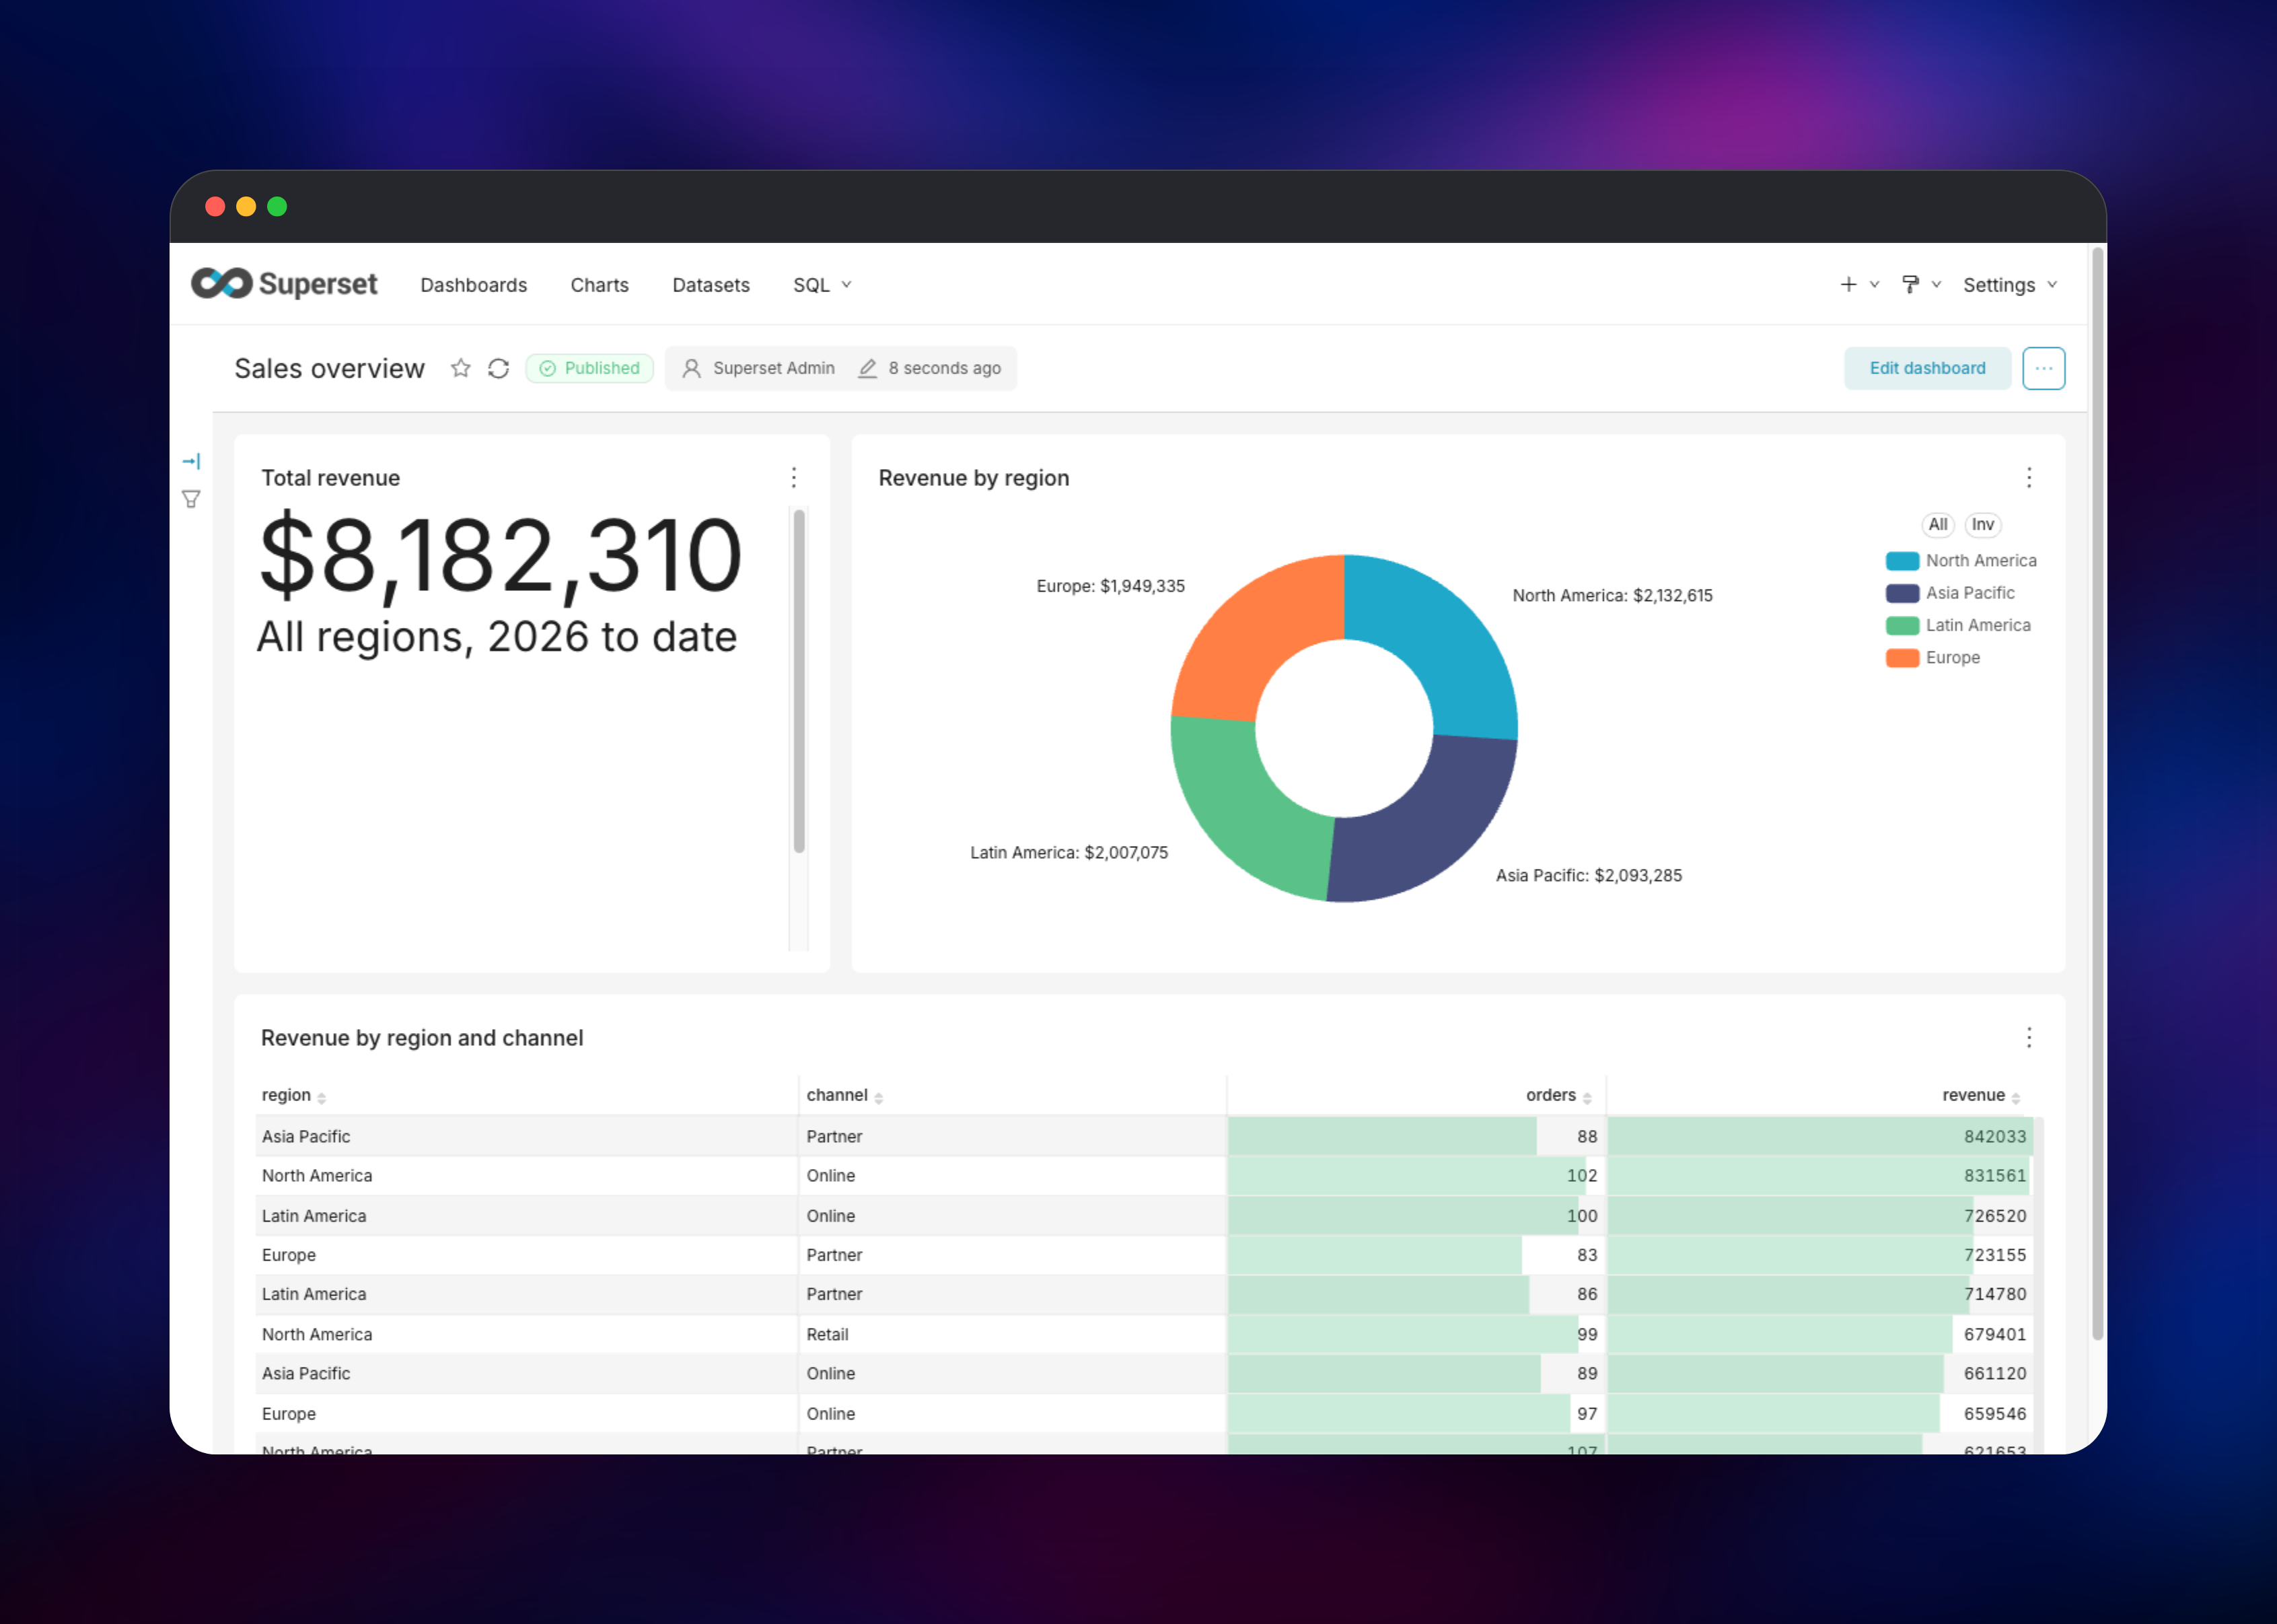Go to Datasets
This screenshot has width=2277, height=1624.
click(x=711, y=285)
